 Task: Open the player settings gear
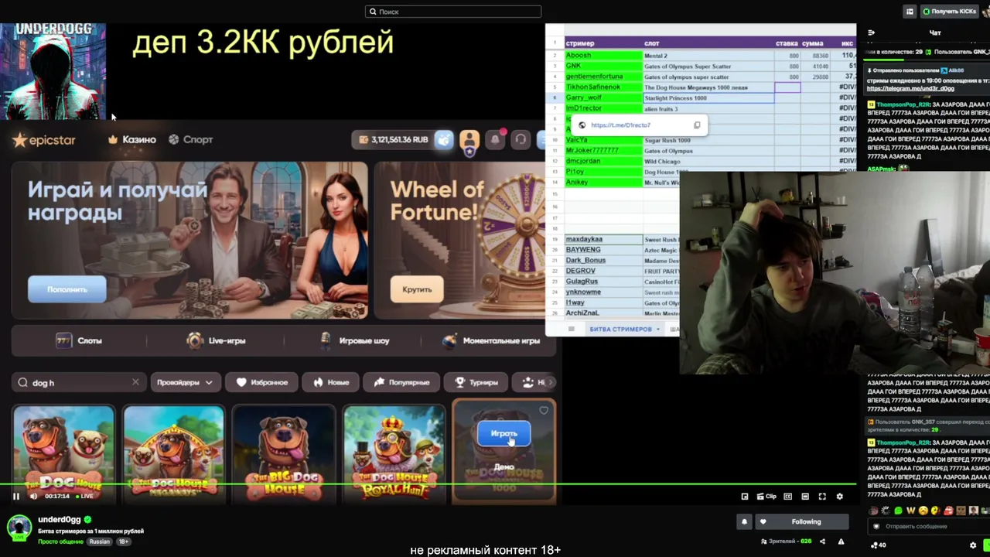point(840,497)
